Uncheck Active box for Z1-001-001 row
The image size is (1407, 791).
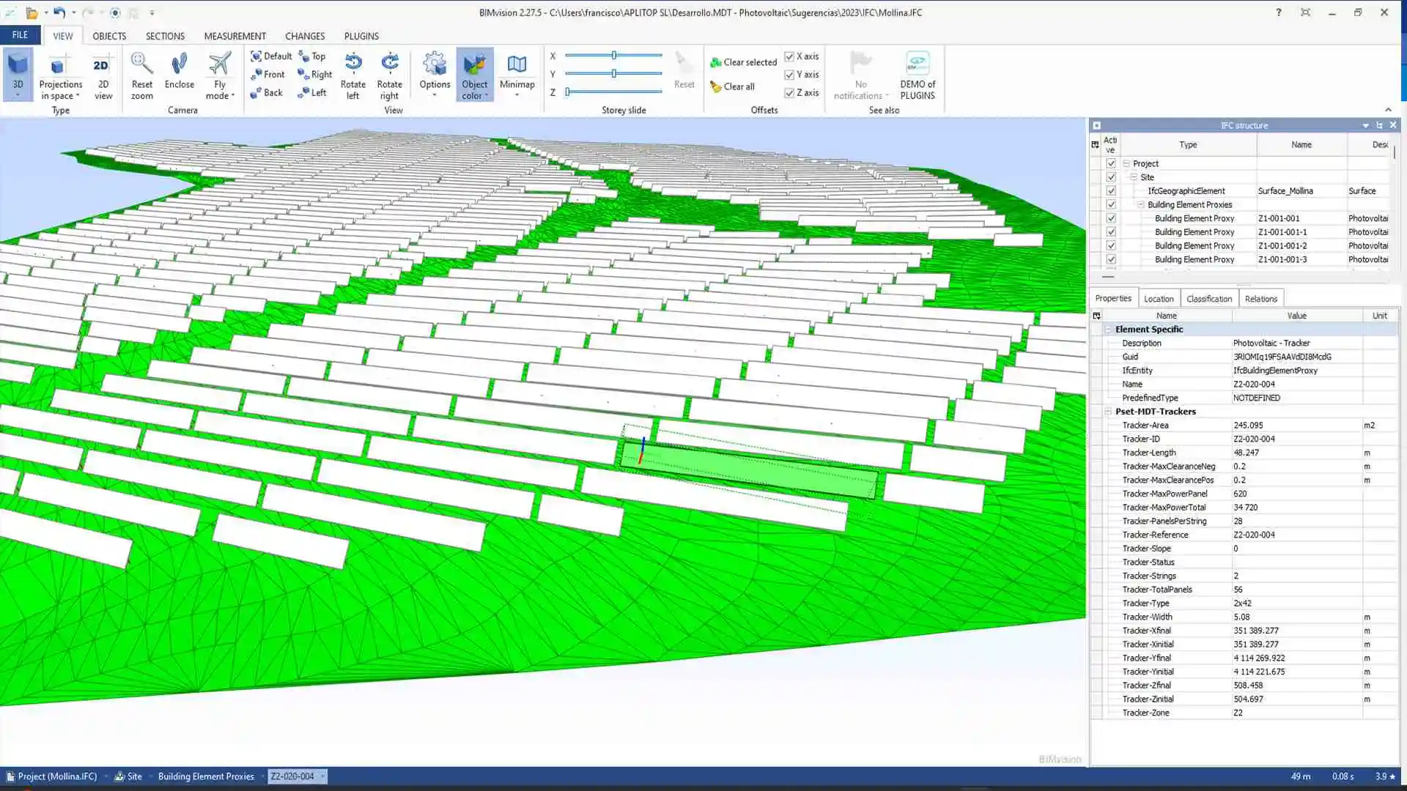(1111, 218)
